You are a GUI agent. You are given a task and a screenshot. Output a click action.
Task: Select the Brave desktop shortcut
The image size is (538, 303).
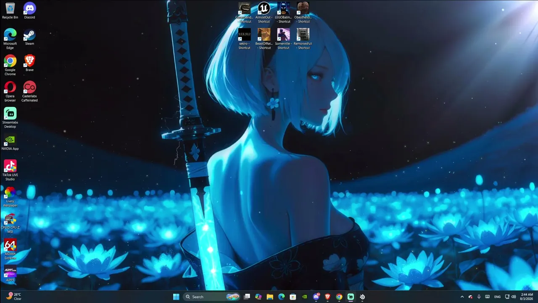coord(29,63)
